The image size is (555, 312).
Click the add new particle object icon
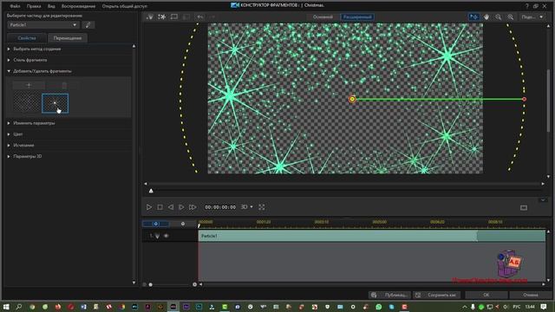[150, 16]
